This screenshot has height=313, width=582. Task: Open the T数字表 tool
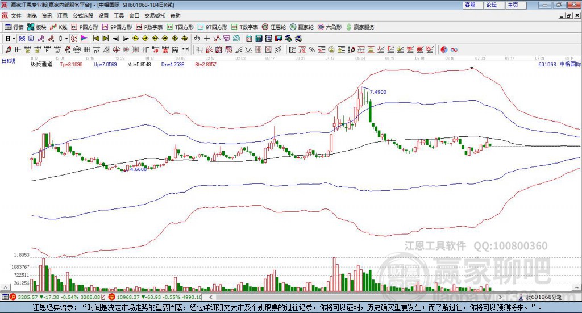coord(244,27)
